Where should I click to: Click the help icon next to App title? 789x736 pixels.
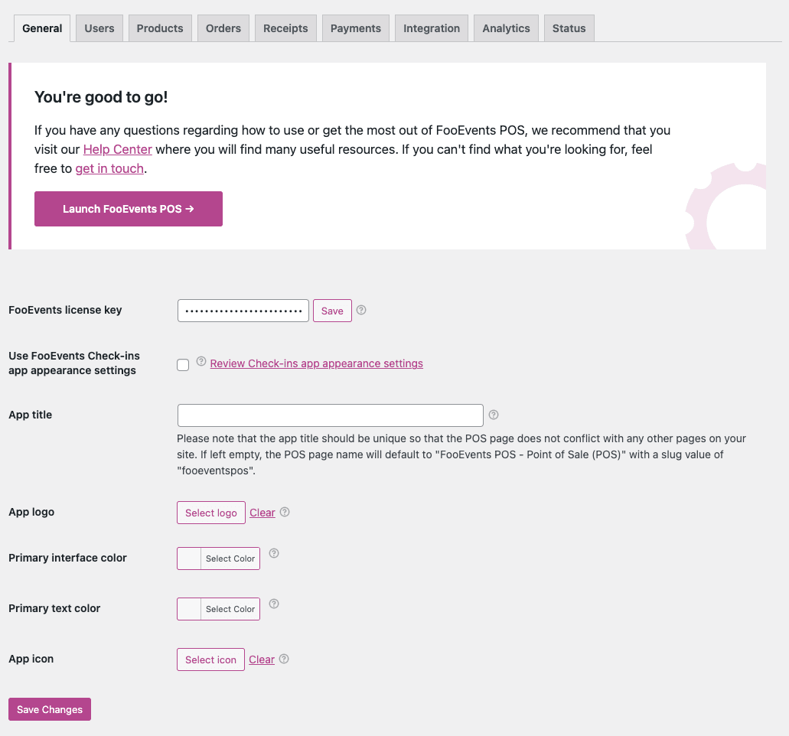point(494,414)
